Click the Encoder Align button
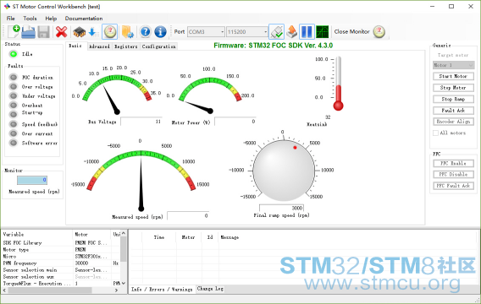This screenshot has height=304, width=481. pos(453,122)
